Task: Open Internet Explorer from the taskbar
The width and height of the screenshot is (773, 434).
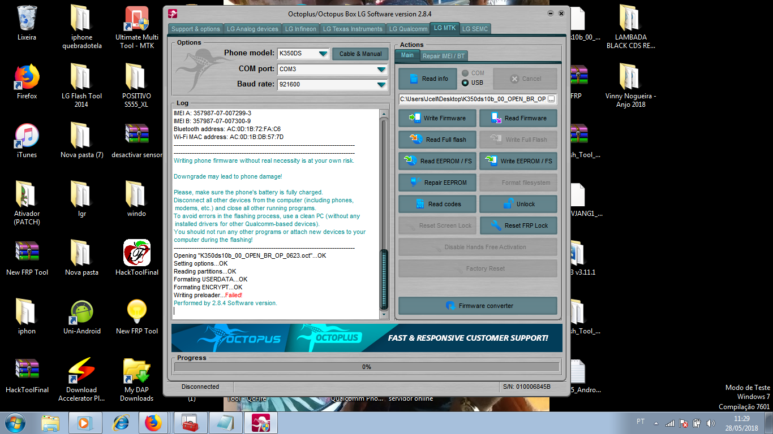Action: pyautogui.click(x=121, y=423)
